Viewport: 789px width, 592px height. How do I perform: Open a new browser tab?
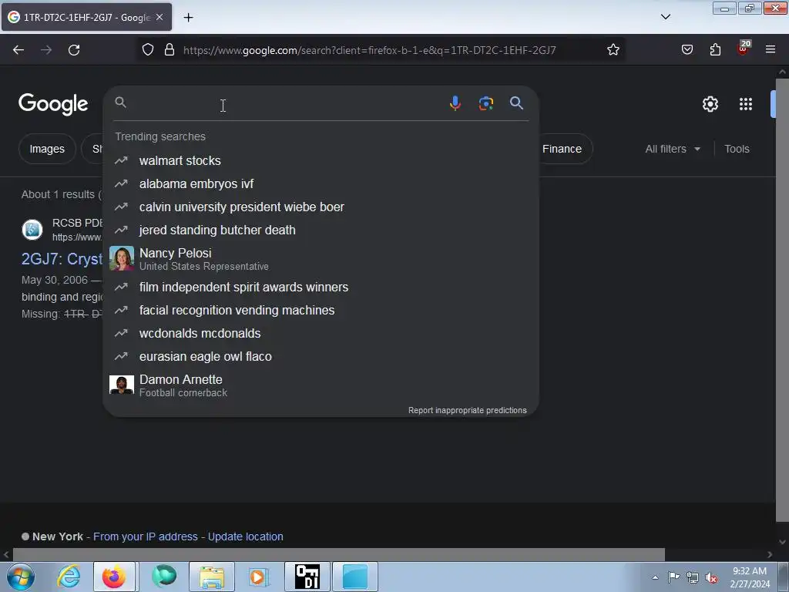(188, 18)
